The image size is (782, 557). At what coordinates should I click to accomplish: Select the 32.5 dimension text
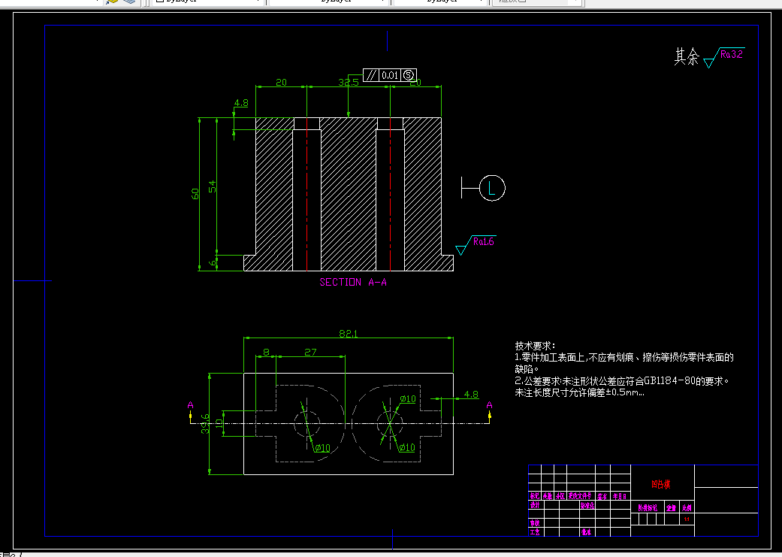click(x=348, y=83)
